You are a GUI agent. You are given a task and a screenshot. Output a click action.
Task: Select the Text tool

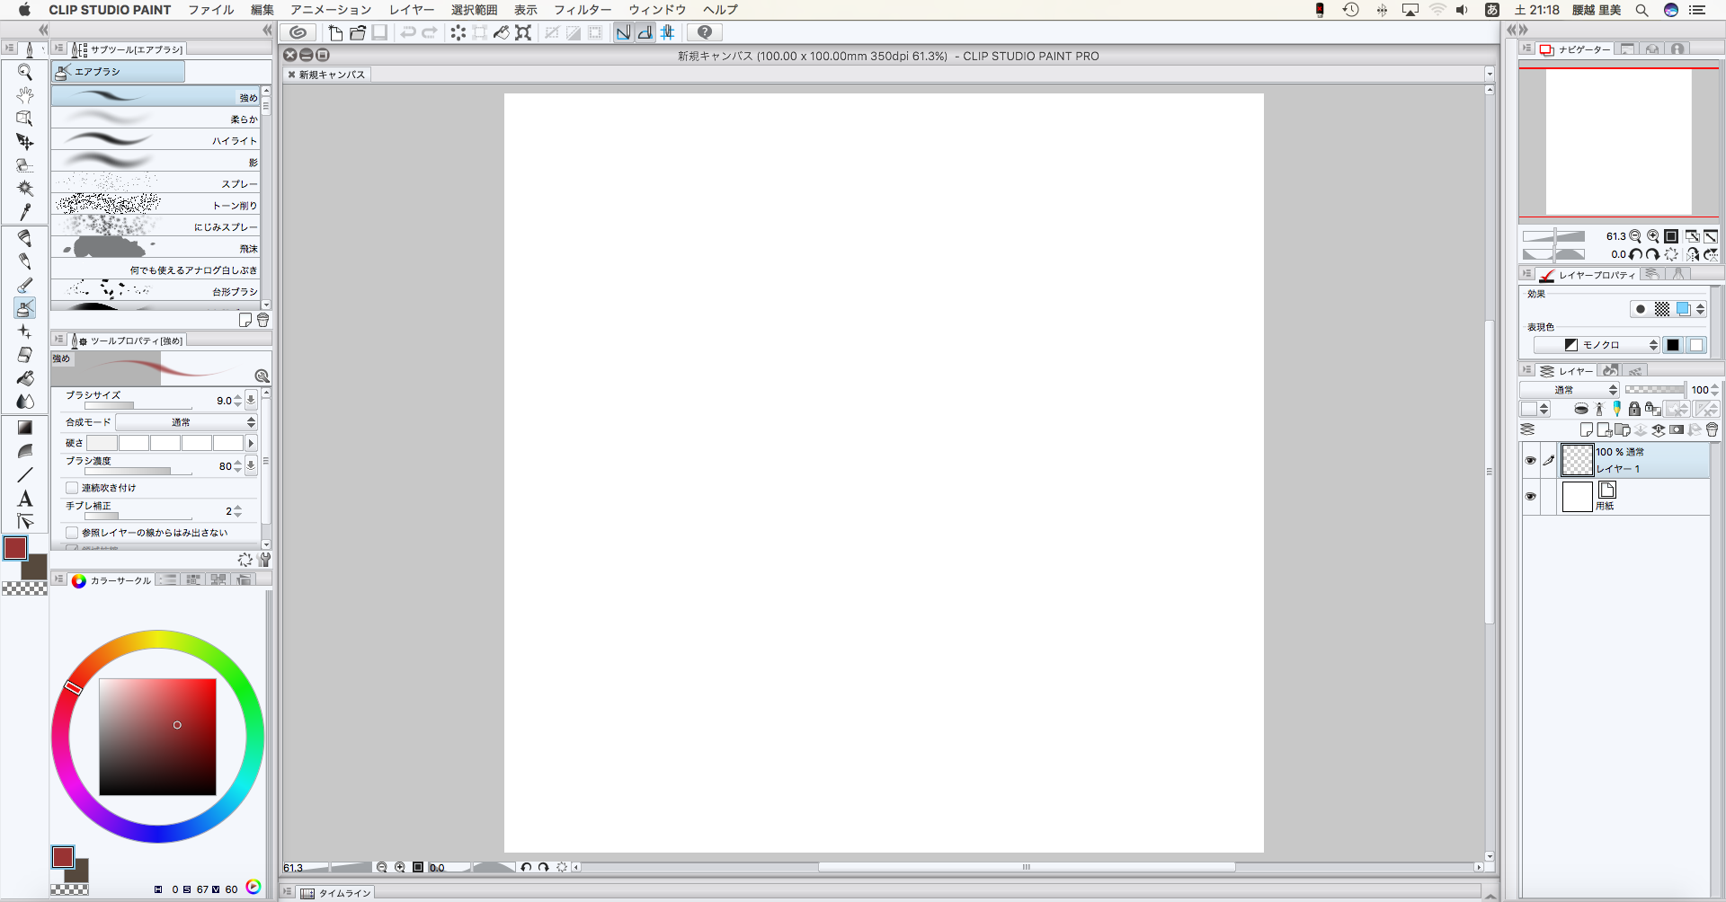pyautogui.click(x=25, y=499)
